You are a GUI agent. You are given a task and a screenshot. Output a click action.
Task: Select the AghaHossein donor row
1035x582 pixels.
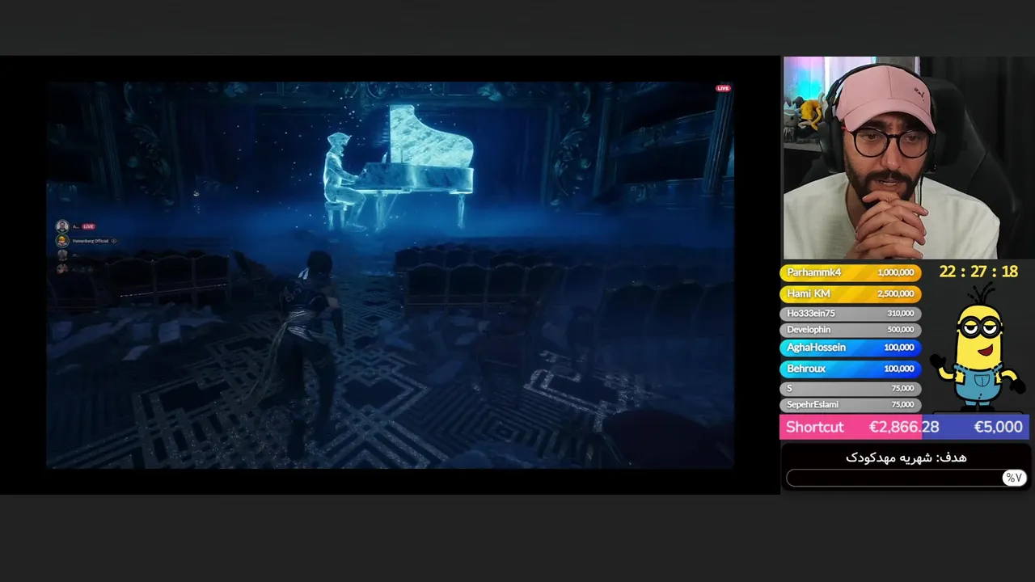849,348
